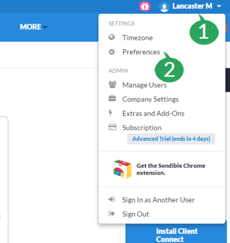Screen dimensions: 230x243
Task: Choose Company Settings menu entry
Action: pos(150,99)
